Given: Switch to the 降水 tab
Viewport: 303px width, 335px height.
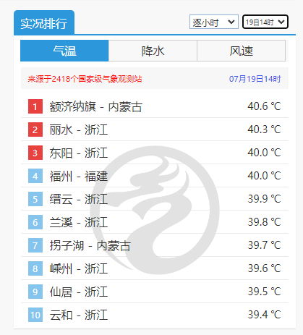Looking at the screenshot, I should 153,51.
